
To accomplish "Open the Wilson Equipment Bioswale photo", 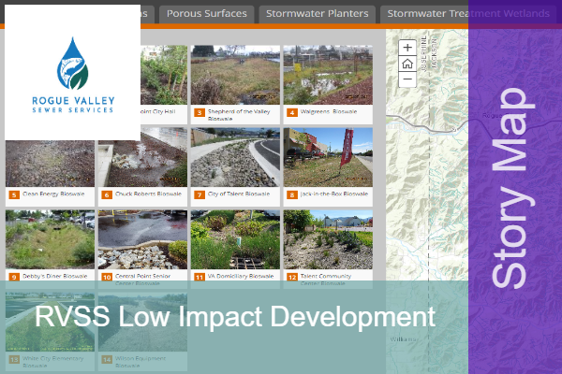I will tap(142, 322).
